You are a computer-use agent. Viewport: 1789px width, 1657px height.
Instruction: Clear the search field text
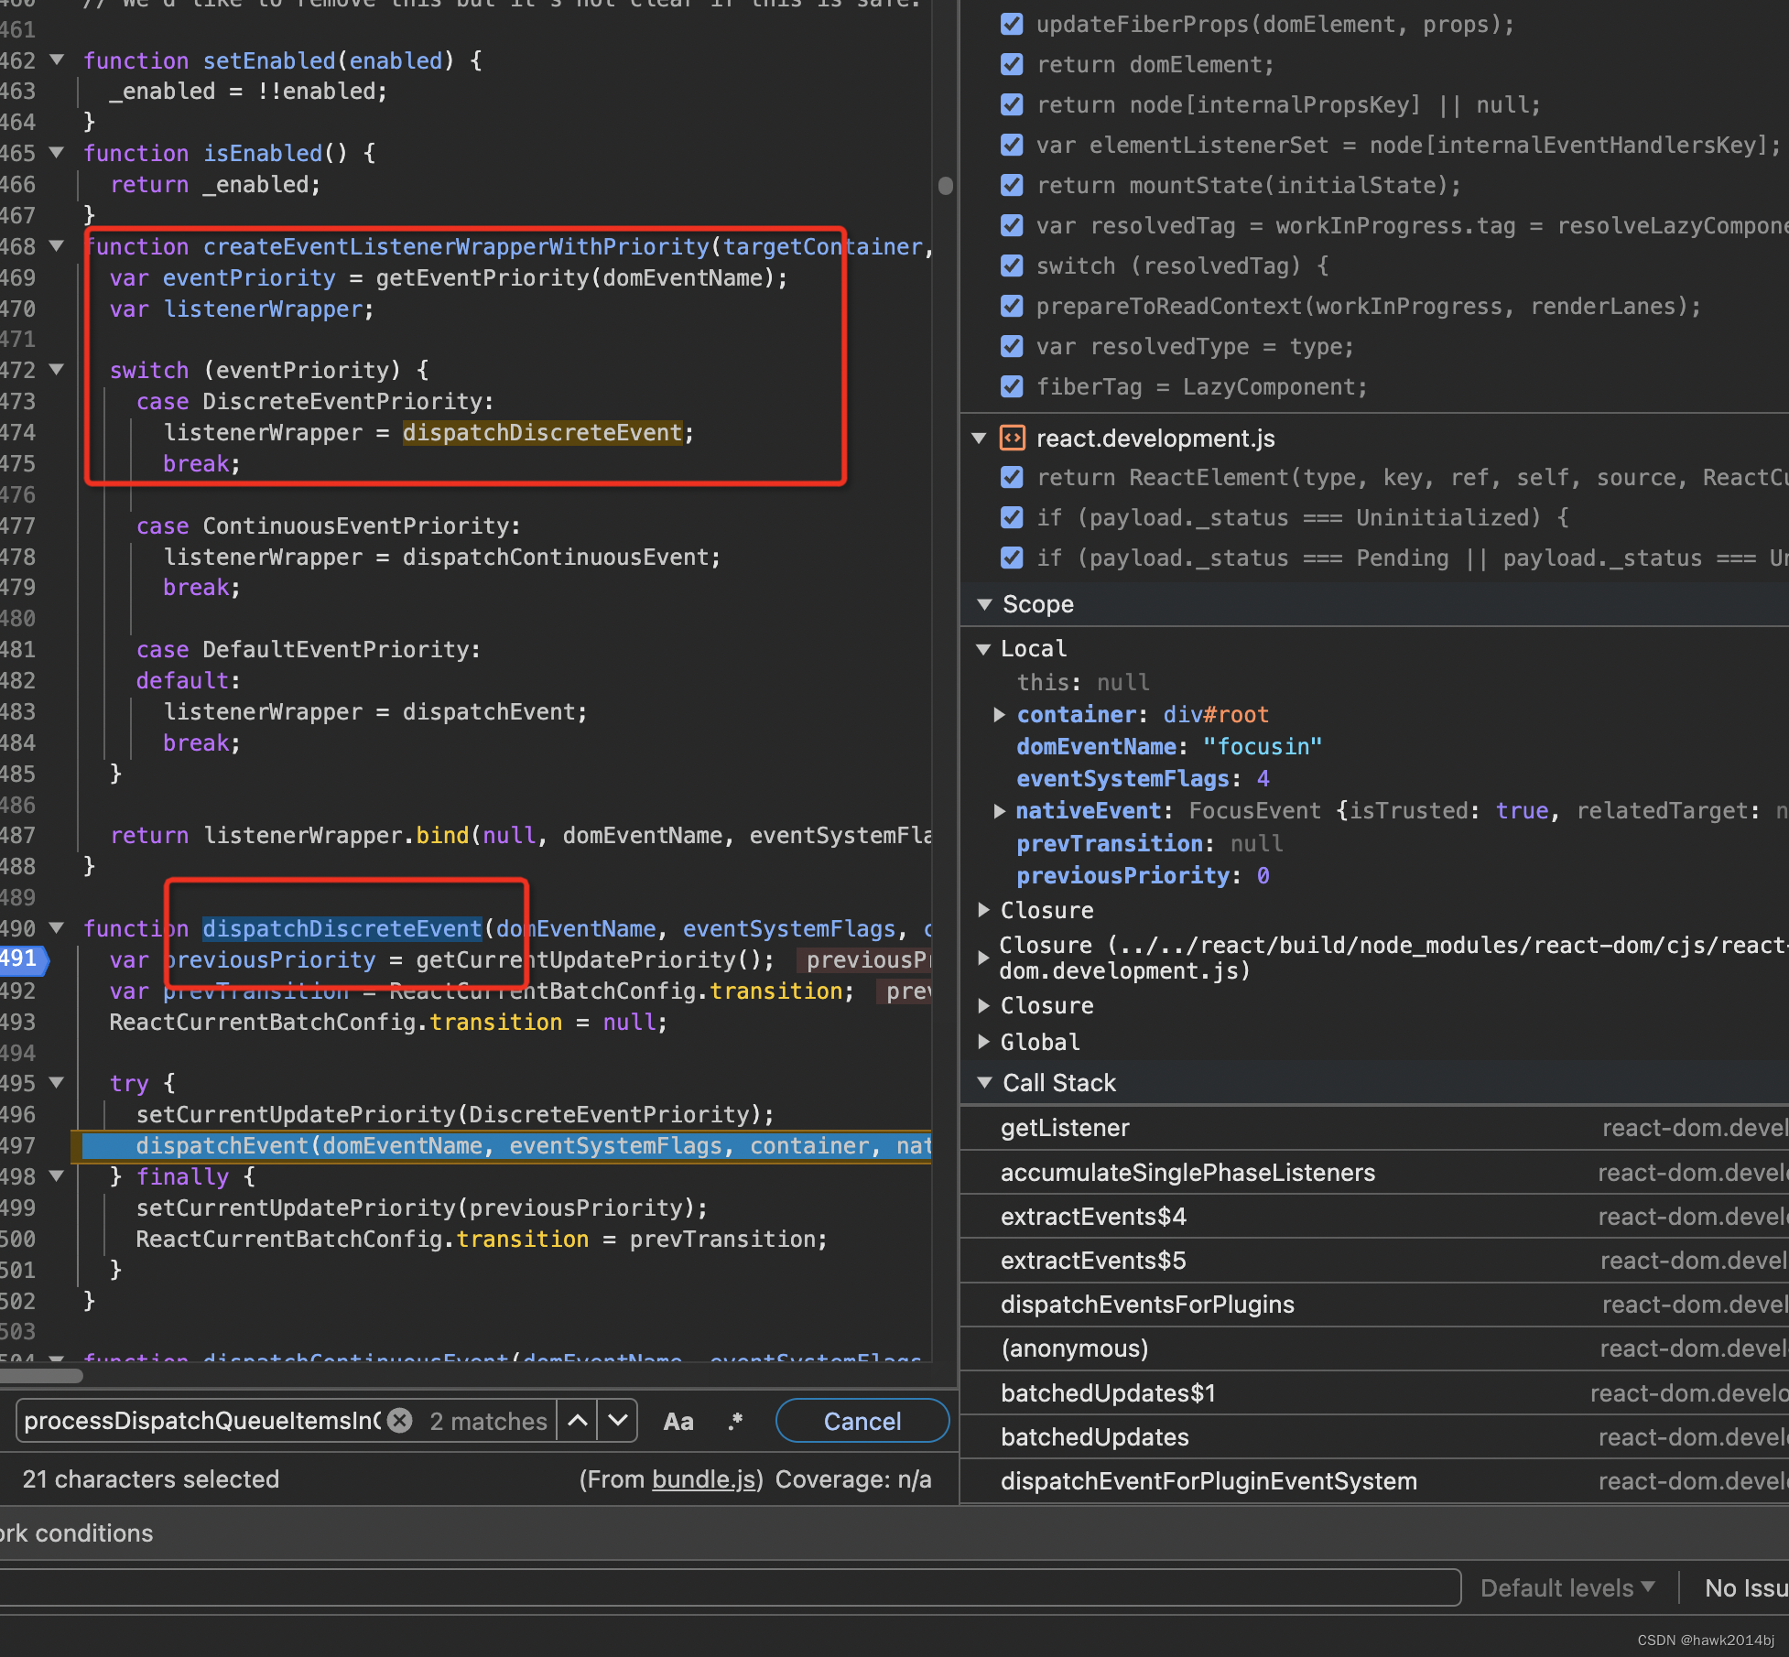[x=399, y=1420]
